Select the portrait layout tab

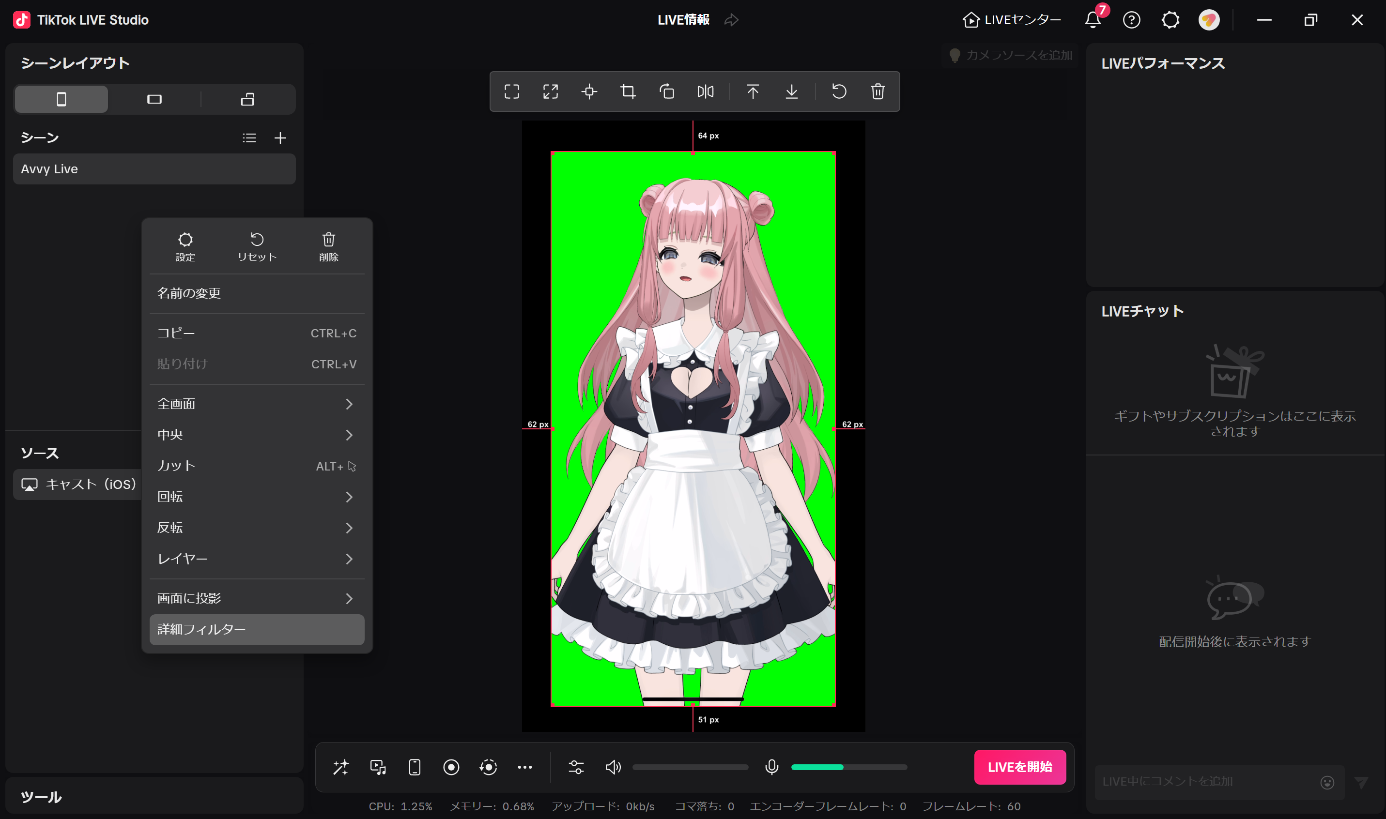pos(62,99)
